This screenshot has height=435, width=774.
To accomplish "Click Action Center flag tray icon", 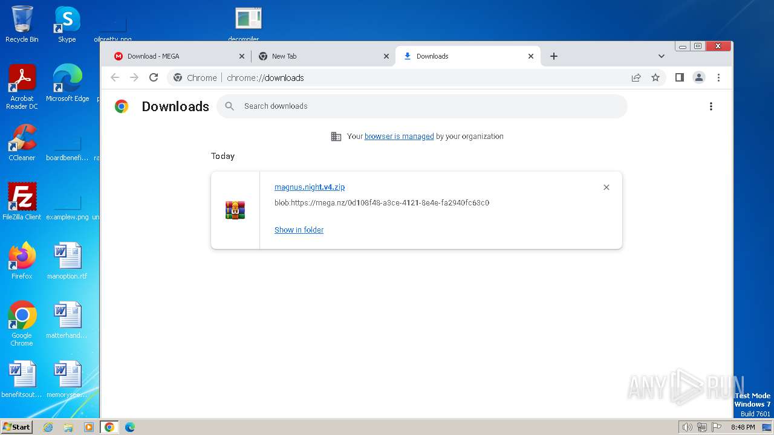I will (x=717, y=427).
